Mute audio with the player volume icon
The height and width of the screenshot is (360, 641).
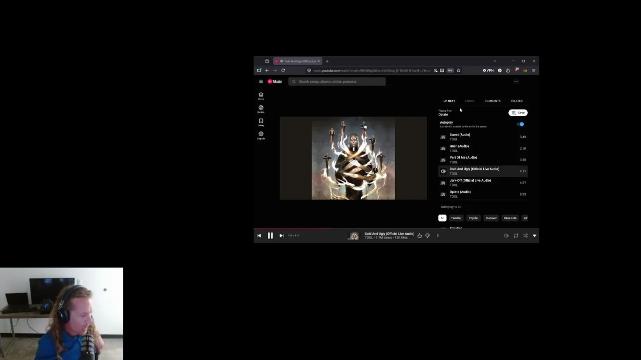pyautogui.click(x=506, y=235)
